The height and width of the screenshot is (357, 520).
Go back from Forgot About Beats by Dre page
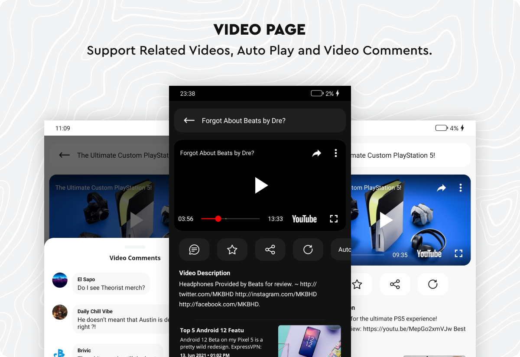189,120
